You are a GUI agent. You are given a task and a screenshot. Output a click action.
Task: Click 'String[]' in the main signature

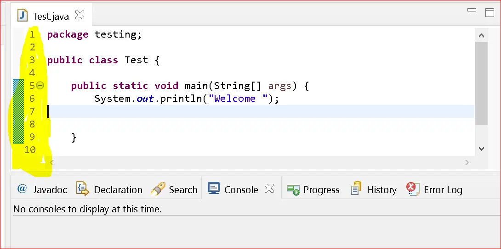click(238, 86)
